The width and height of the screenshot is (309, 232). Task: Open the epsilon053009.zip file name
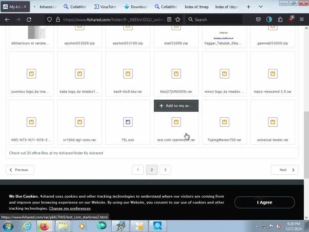coord(80,43)
